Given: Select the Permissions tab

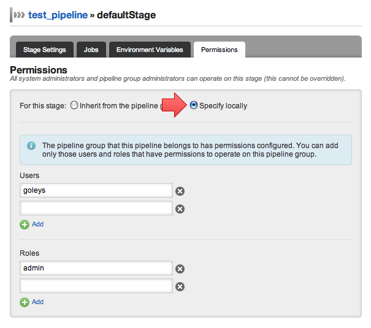Looking at the screenshot, I should (x=219, y=50).
